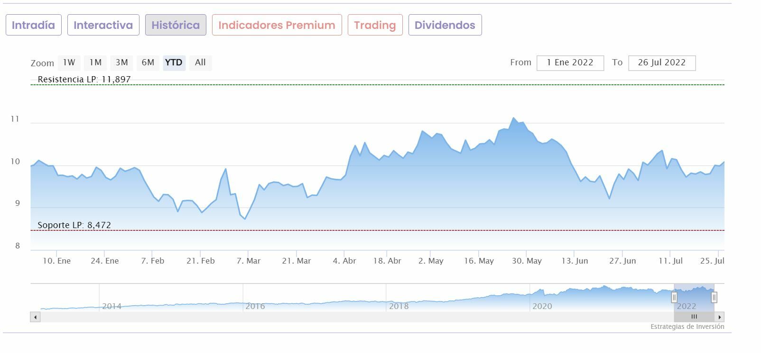Switch to the Trading tab

click(x=375, y=25)
